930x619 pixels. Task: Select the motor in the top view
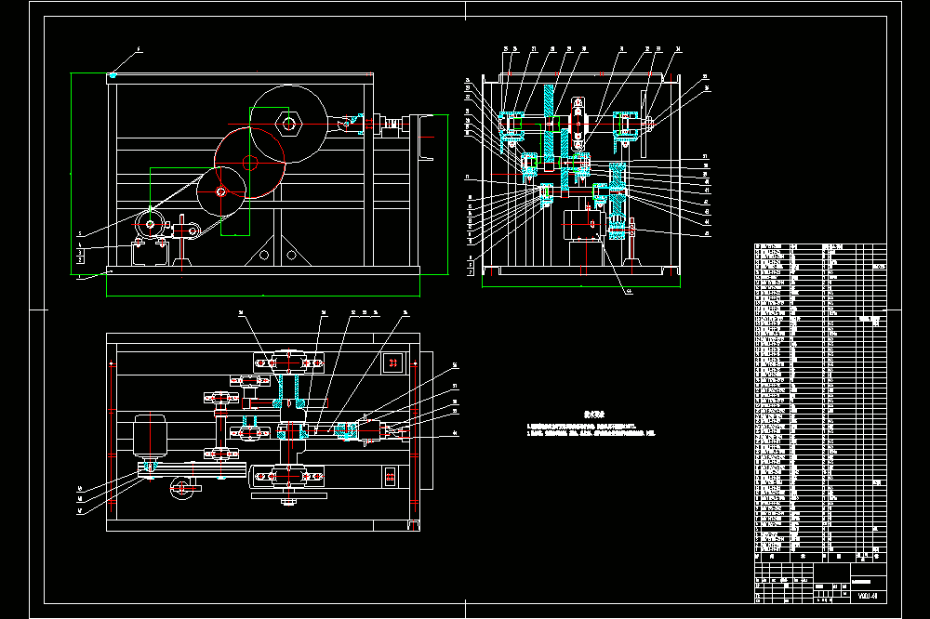[x=150, y=438]
